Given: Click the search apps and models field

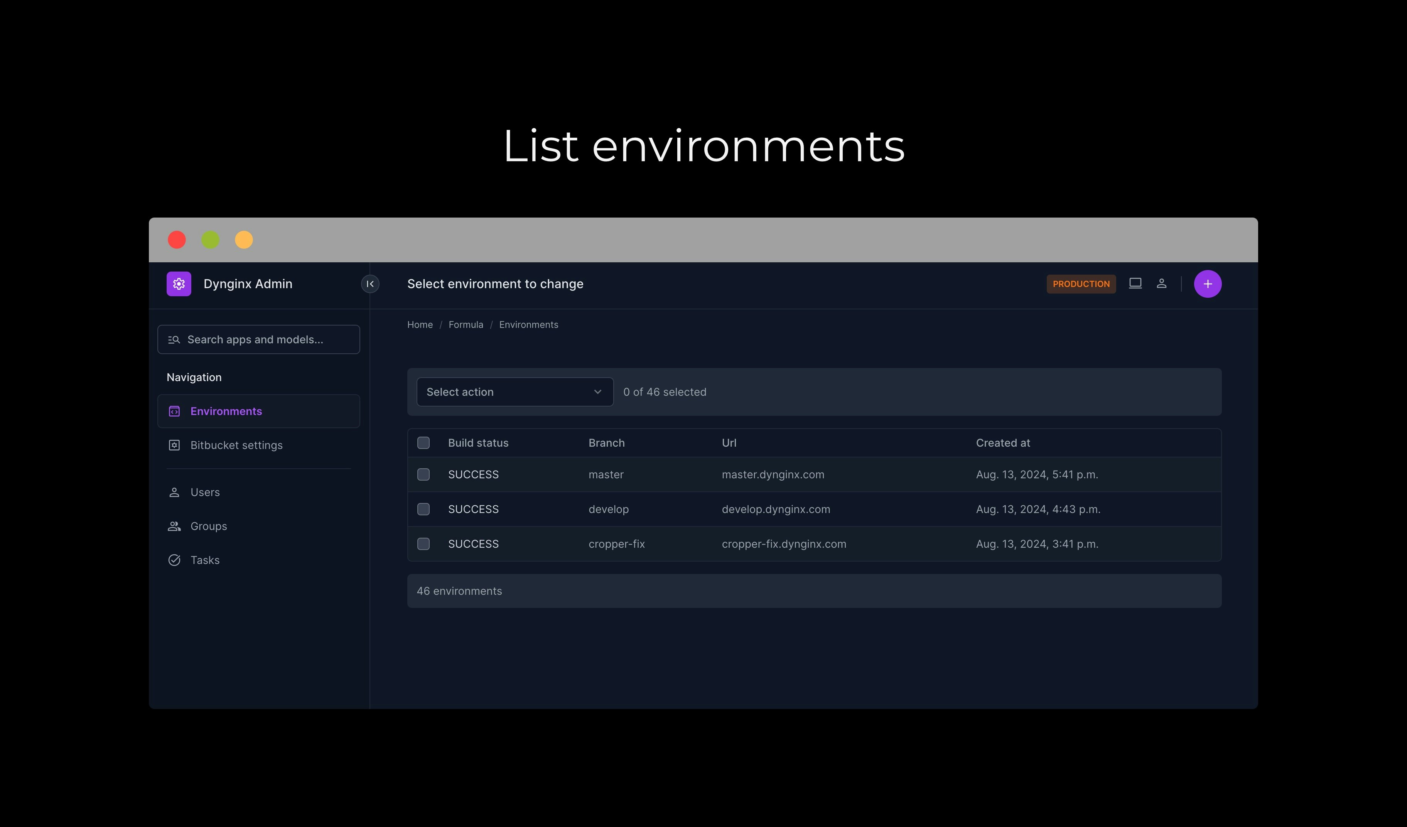Looking at the screenshot, I should [258, 339].
